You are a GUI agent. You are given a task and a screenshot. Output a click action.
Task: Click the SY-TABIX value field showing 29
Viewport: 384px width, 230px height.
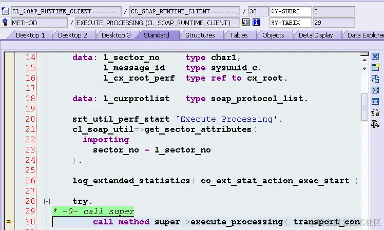(334, 23)
